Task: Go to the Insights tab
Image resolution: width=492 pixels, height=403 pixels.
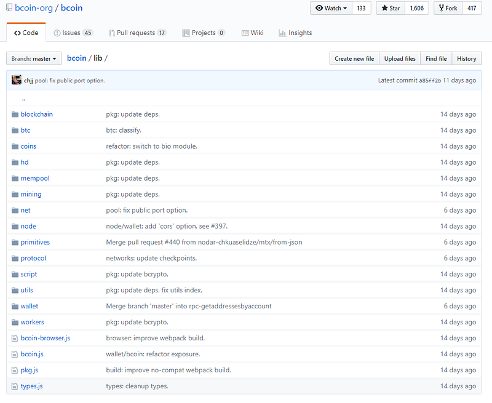Action: 295,33
